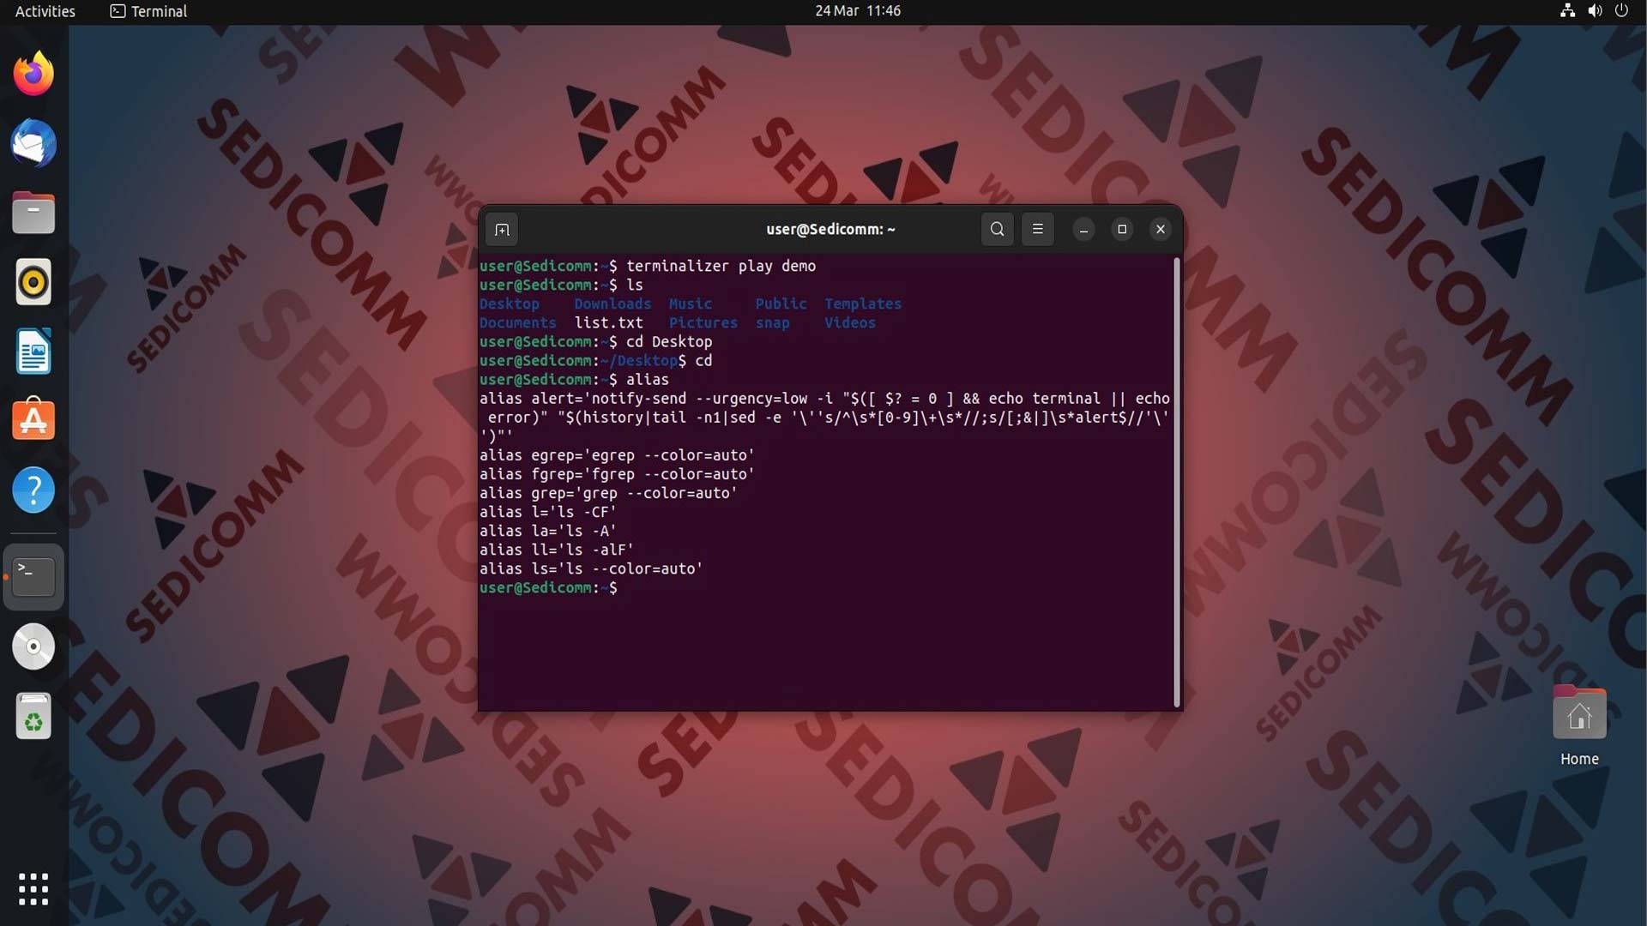Click the line alias egrep='egrep --color=auto'
This screenshot has height=926, width=1647.
pos(617,455)
